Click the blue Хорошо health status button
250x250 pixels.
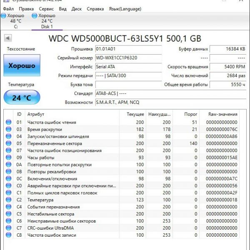click(22, 65)
